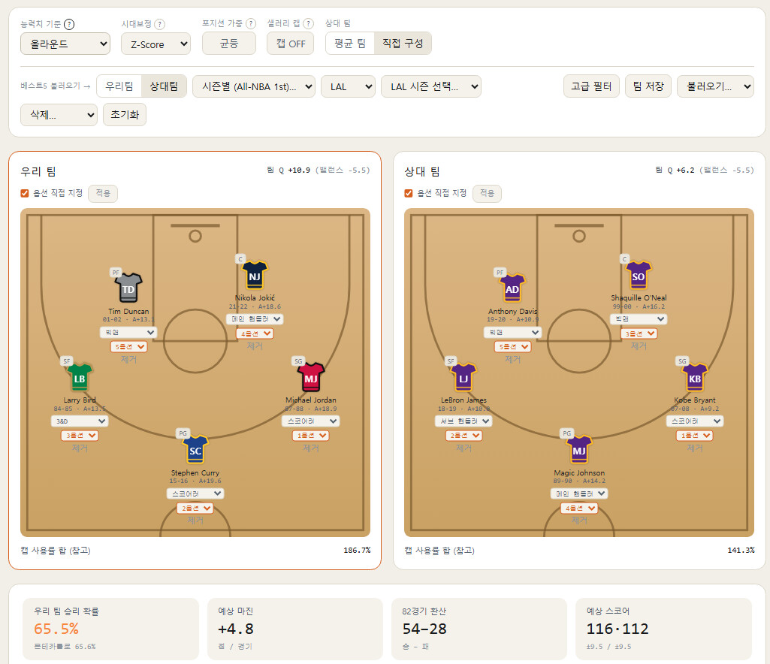Select Tim Duncan's gray jersey icon
Image resolution: width=770 pixels, height=664 pixels.
click(x=128, y=288)
